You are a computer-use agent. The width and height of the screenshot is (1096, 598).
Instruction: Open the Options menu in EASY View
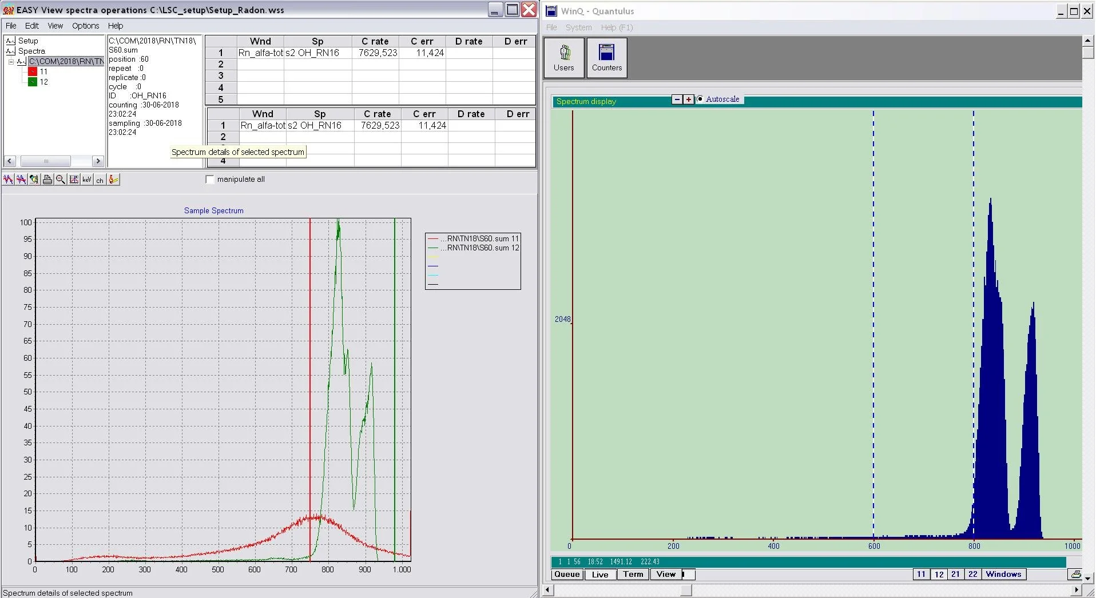[x=86, y=26]
